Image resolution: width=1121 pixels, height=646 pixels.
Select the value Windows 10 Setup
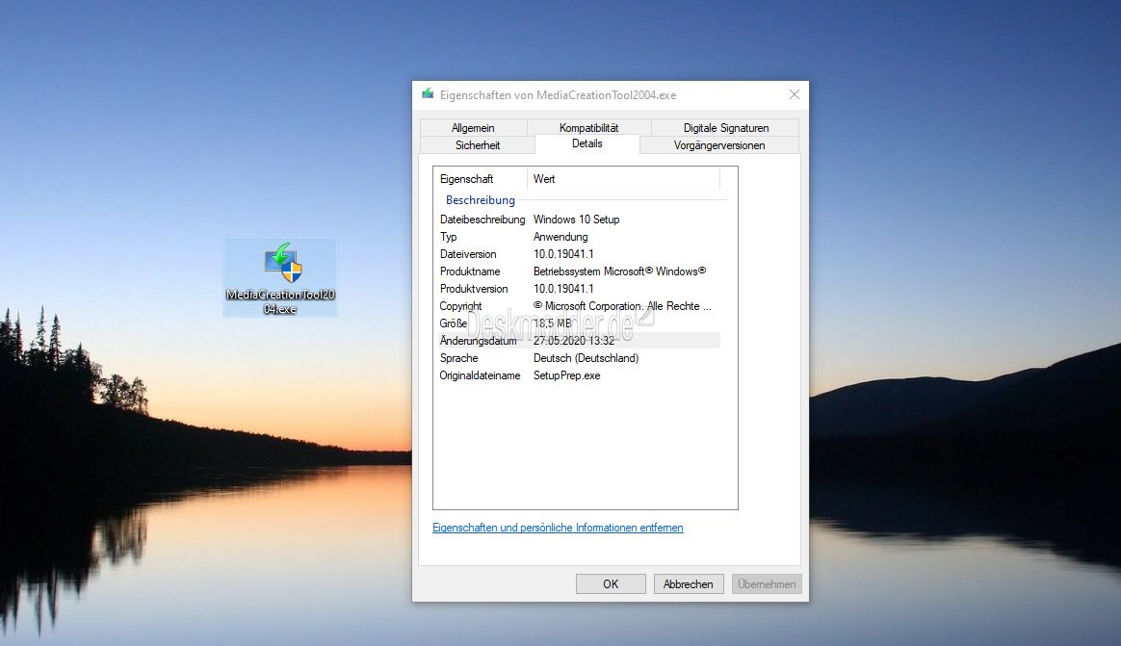point(576,220)
